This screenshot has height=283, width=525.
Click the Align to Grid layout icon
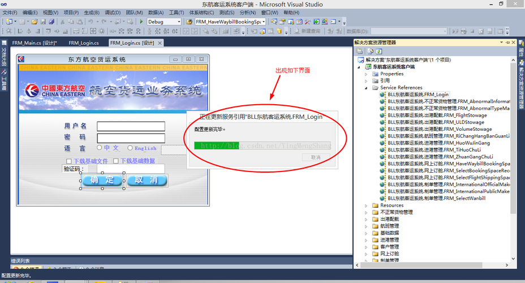point(9,31)
